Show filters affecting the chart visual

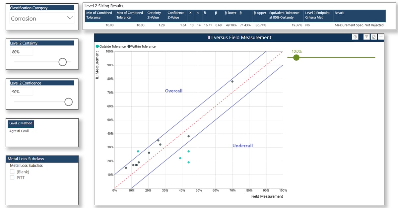(x=366, y=37)
